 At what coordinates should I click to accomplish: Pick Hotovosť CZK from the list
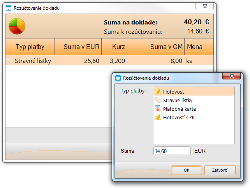pos(179,117)
